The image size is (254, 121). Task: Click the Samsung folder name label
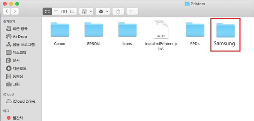click(224, 44)
